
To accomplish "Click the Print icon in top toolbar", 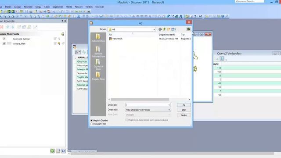I will click(x=45, y=12).
